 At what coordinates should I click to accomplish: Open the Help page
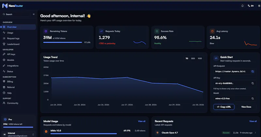(x=18, y=93)
